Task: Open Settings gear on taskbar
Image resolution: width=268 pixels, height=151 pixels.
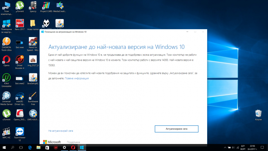Action: click(x=64, y=148)
